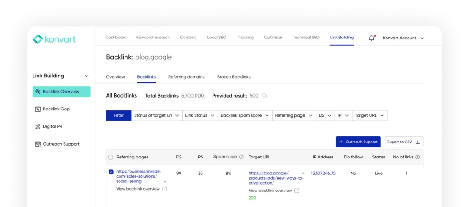Click the triangle icon beside the target URL

303,173
